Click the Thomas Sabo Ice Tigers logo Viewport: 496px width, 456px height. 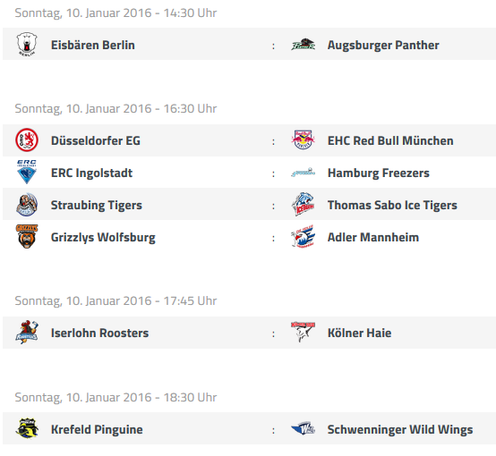pos(303,204)
